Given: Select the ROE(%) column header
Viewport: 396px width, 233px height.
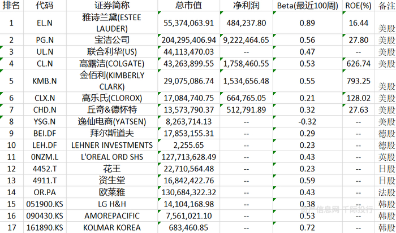Looking at the screenshot, I should coord(358,5).
